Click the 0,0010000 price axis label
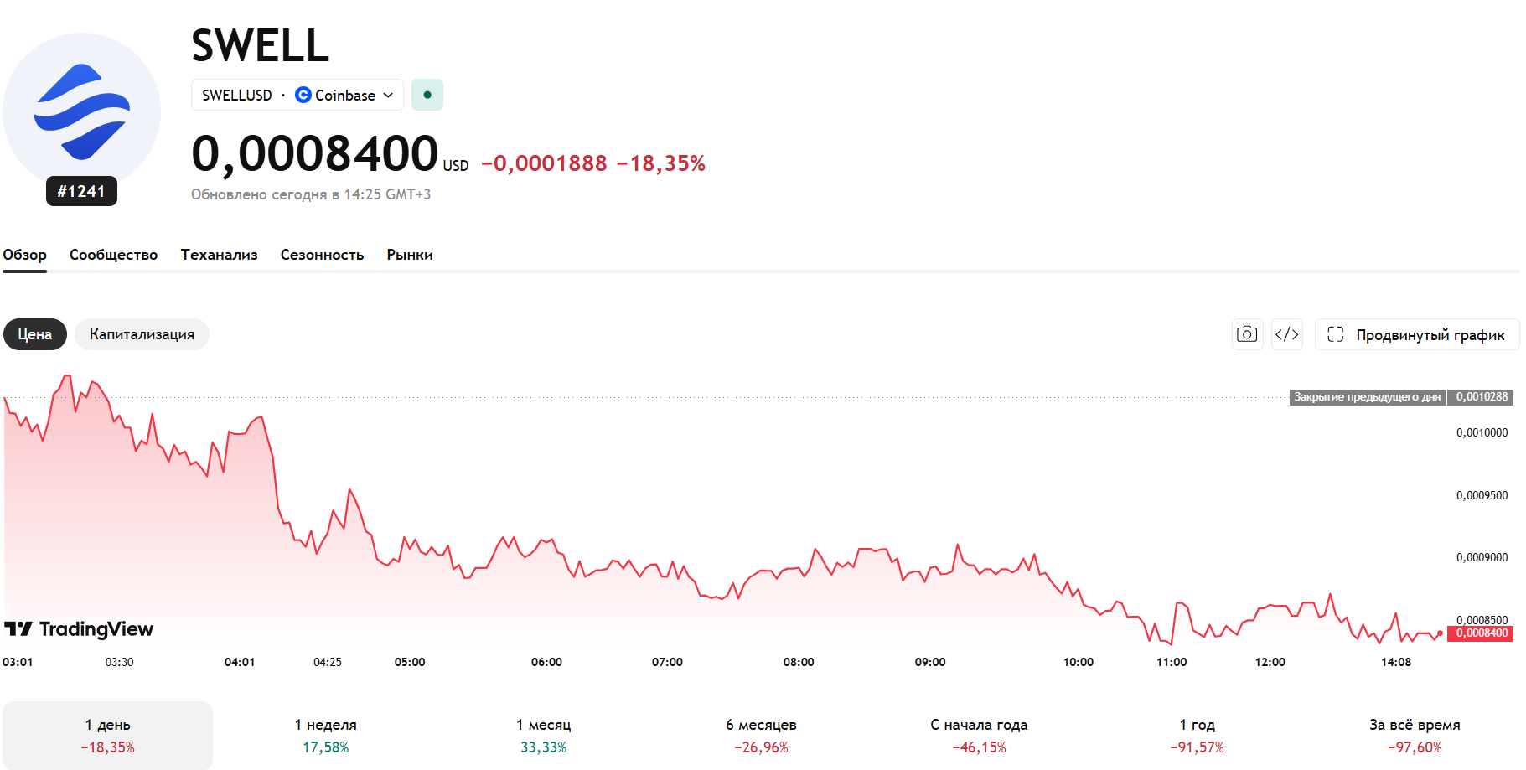Viewport: 1526px width, 770px height. (x=1482, y=433)
